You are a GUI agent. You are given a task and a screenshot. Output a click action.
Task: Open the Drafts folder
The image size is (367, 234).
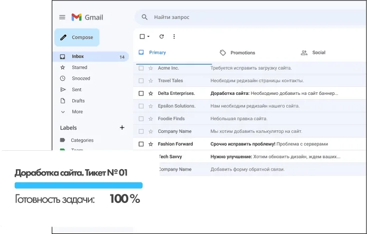click(78, 101)
